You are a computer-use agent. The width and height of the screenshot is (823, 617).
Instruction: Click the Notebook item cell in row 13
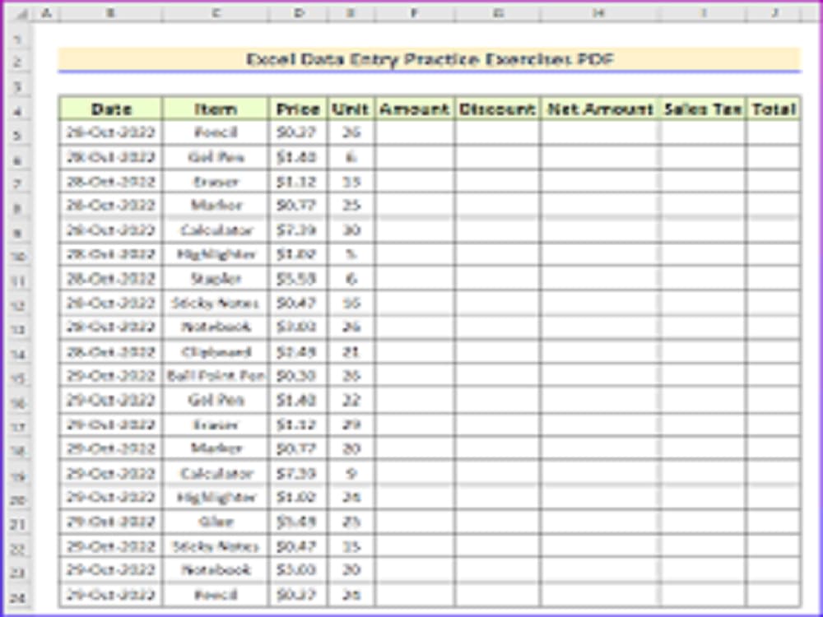pos(216,327)
